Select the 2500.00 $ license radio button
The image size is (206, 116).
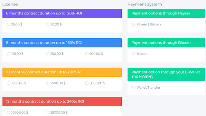[x=48, y=83]
